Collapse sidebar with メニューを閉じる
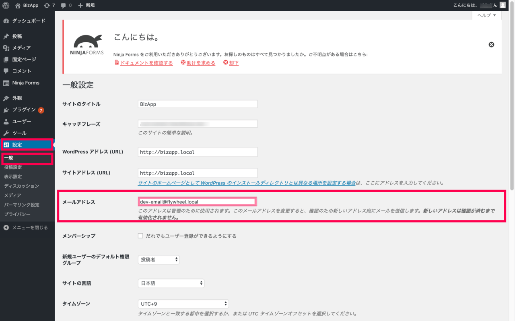The height and width of the screenshot is (321, 515). [x=26, y=228]
